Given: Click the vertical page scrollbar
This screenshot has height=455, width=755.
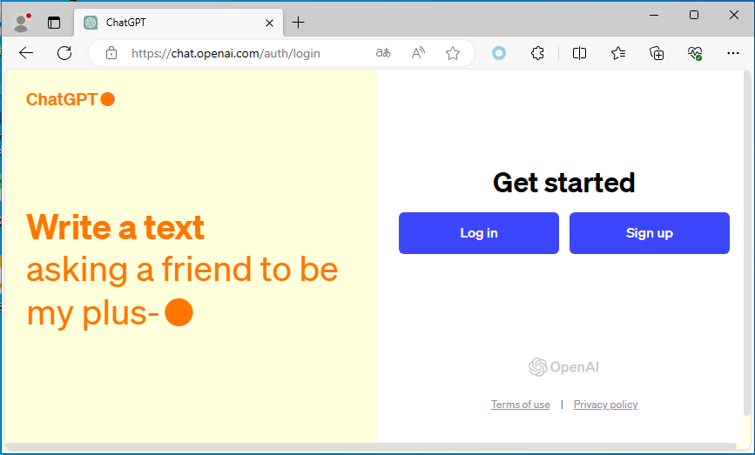Looking at the screenshot, I should point(747,243).
